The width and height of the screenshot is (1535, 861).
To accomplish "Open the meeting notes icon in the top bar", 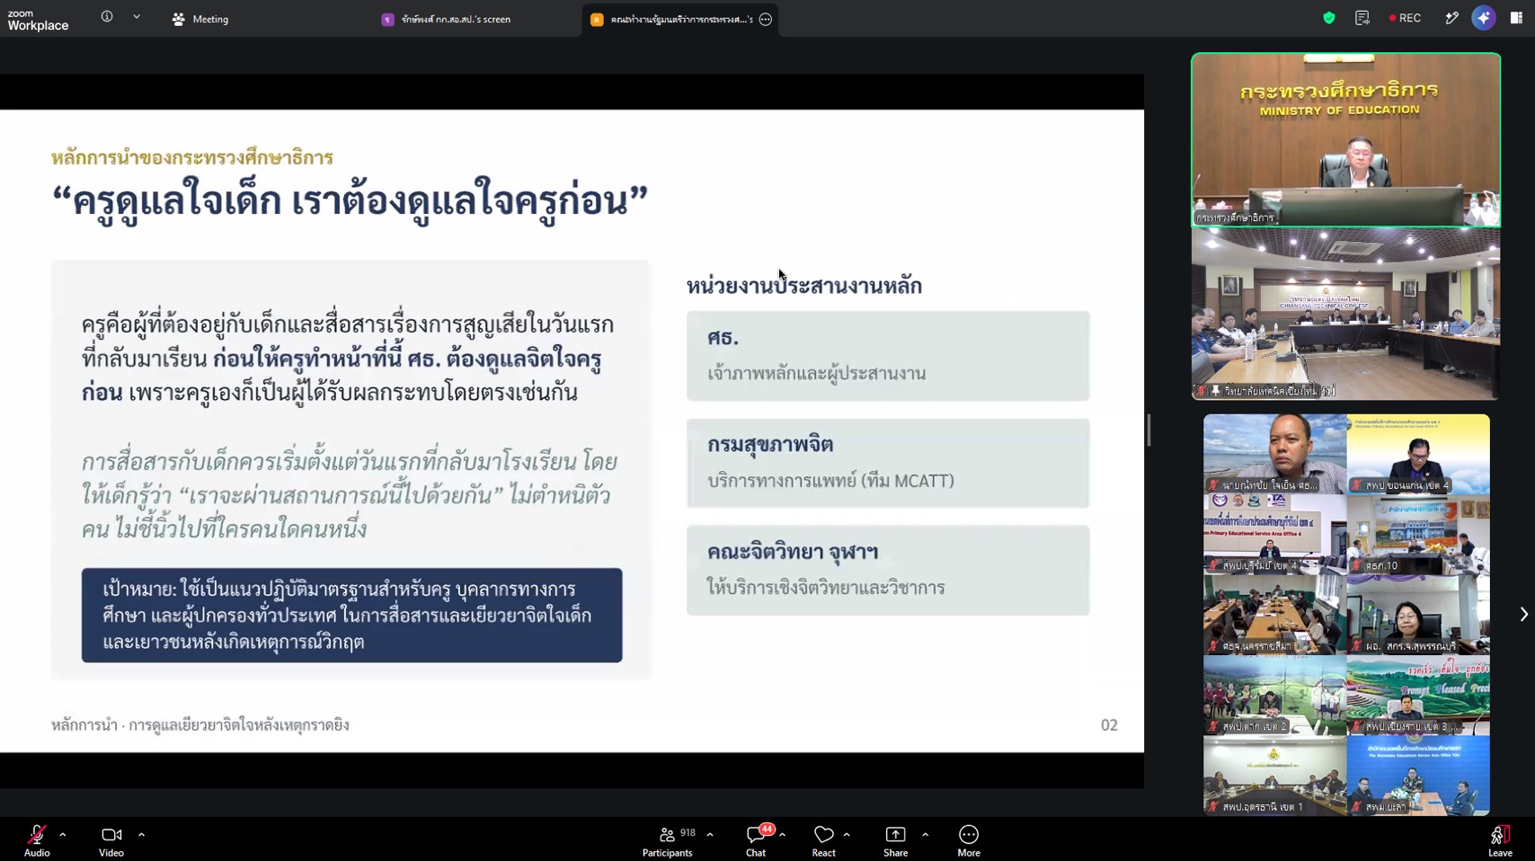I will [1362, 18].
